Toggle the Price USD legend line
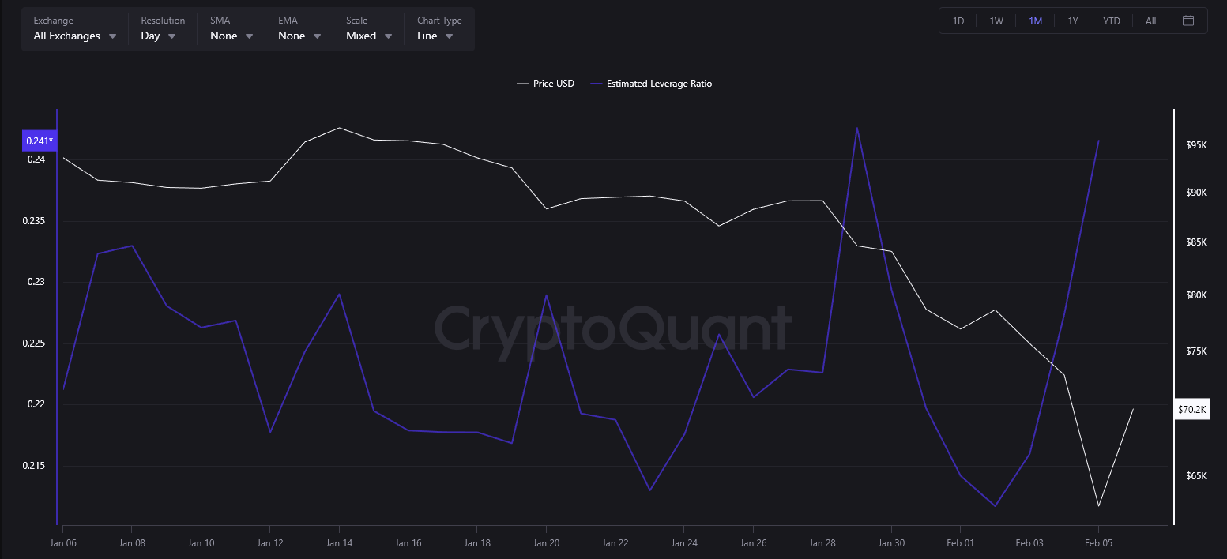This screenshot has height=559, width=1227. (545, 83)
